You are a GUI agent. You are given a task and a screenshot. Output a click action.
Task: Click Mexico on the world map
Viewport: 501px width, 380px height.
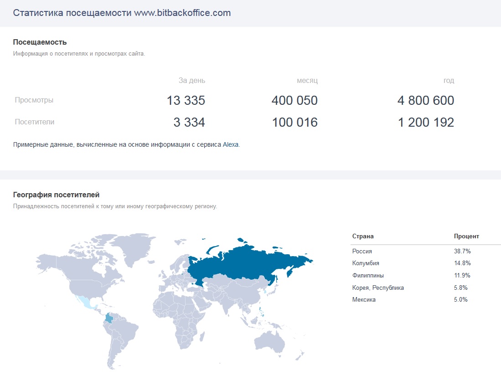(85, 302)
